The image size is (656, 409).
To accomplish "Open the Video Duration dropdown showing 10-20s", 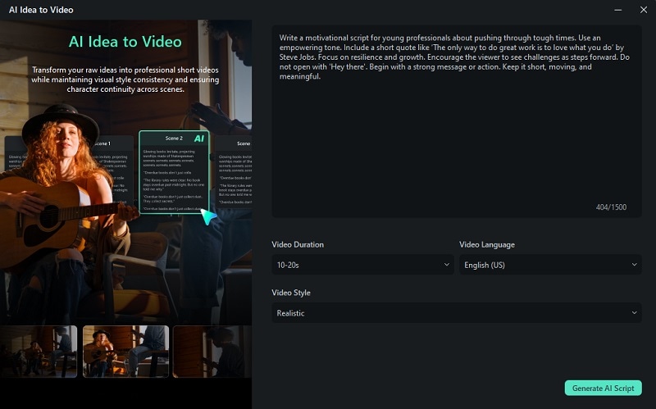I will [362, 265].
